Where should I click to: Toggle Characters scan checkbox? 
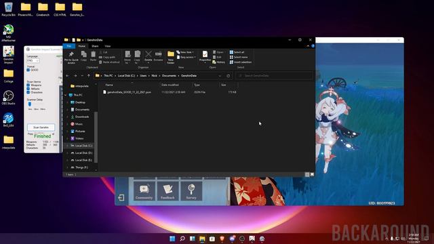pos(28,92)
